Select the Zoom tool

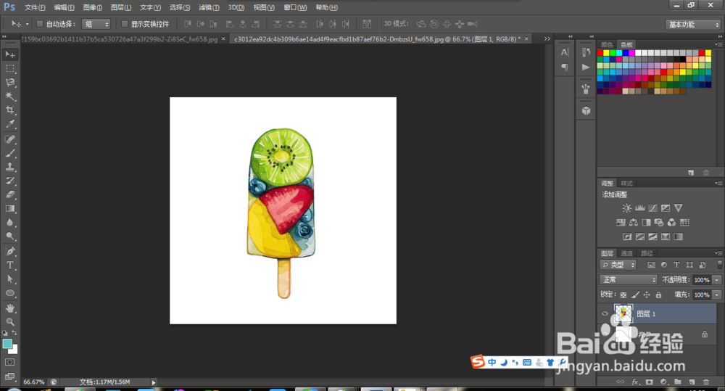tap(9, 321)
